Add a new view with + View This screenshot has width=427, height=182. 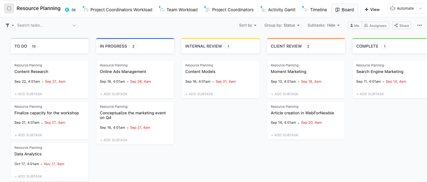point(372,10)
